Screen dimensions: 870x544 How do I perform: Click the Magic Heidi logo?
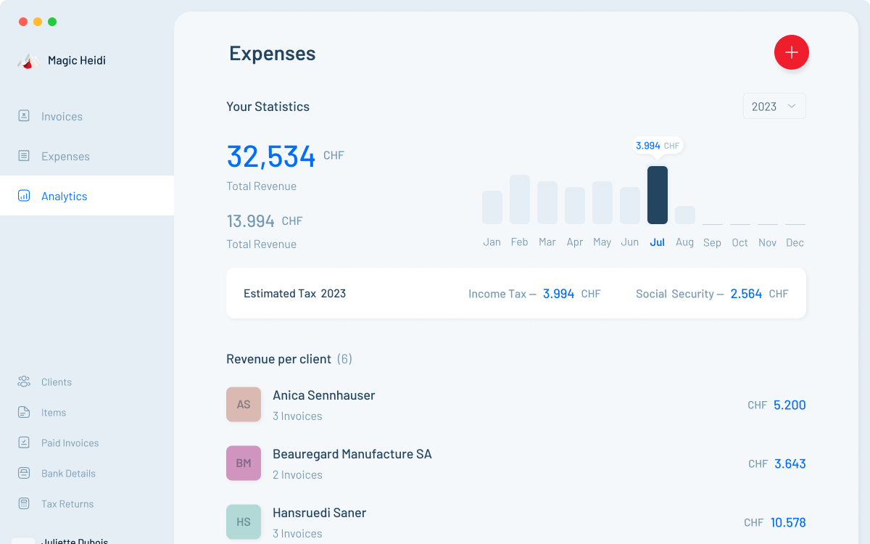pyautogui.click(x=29, y=61)
